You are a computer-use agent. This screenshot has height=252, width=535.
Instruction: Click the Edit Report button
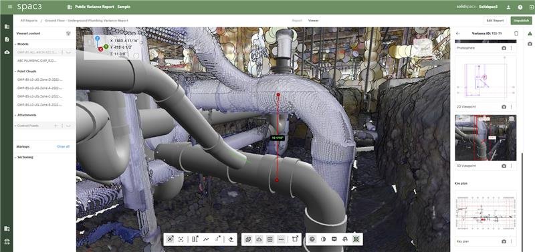coord(495,21)
